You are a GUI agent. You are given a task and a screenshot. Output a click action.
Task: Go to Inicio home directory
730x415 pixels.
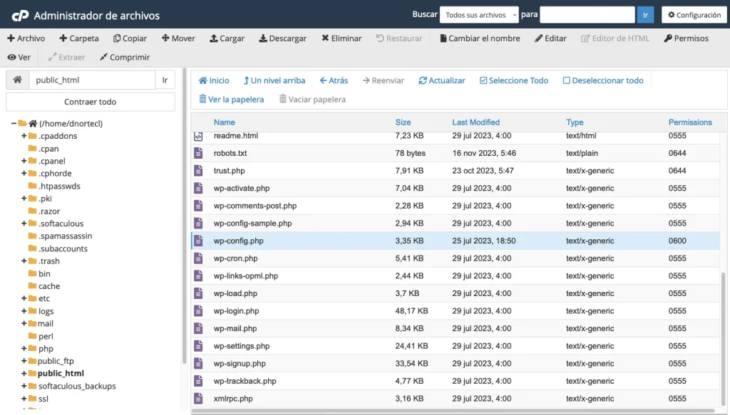214,80
